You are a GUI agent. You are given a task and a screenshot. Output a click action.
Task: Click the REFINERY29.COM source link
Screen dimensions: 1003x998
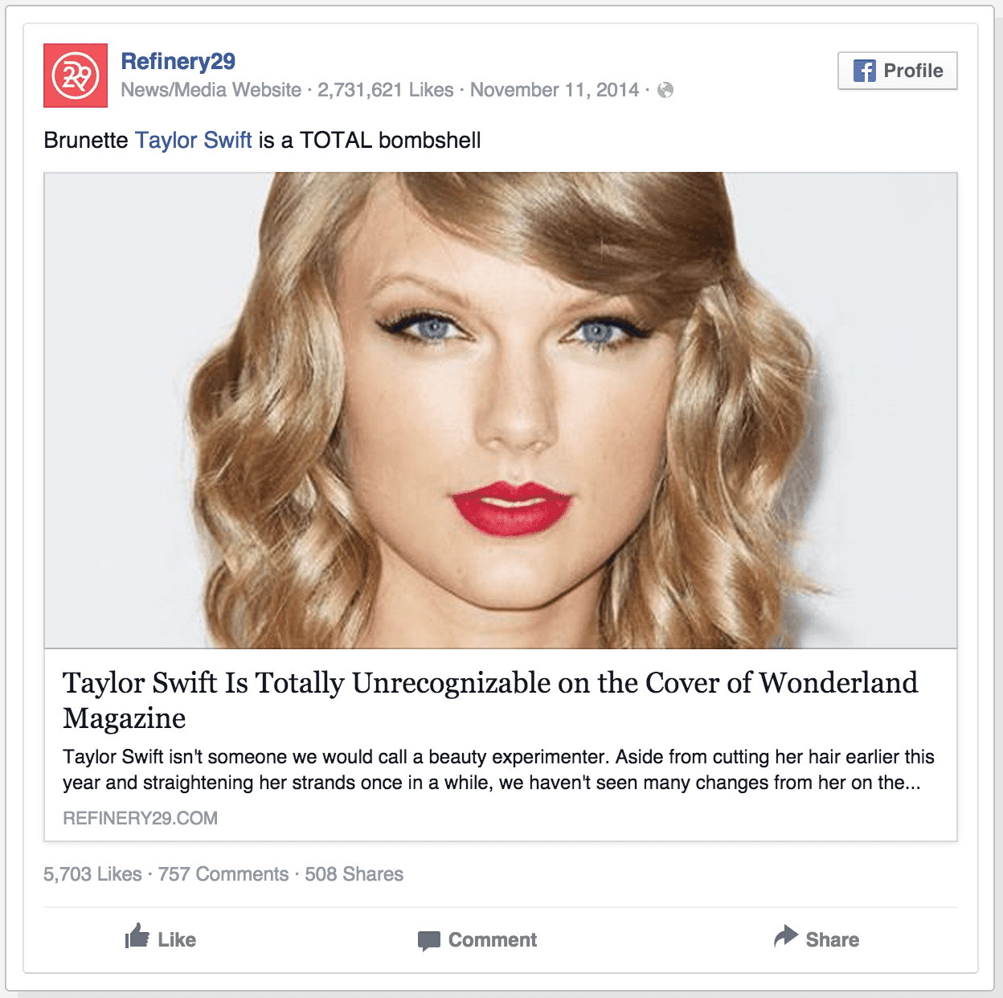(x=141, y=818)
